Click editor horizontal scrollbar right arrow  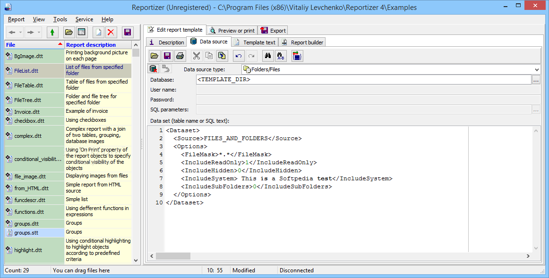tap(528, 256)
